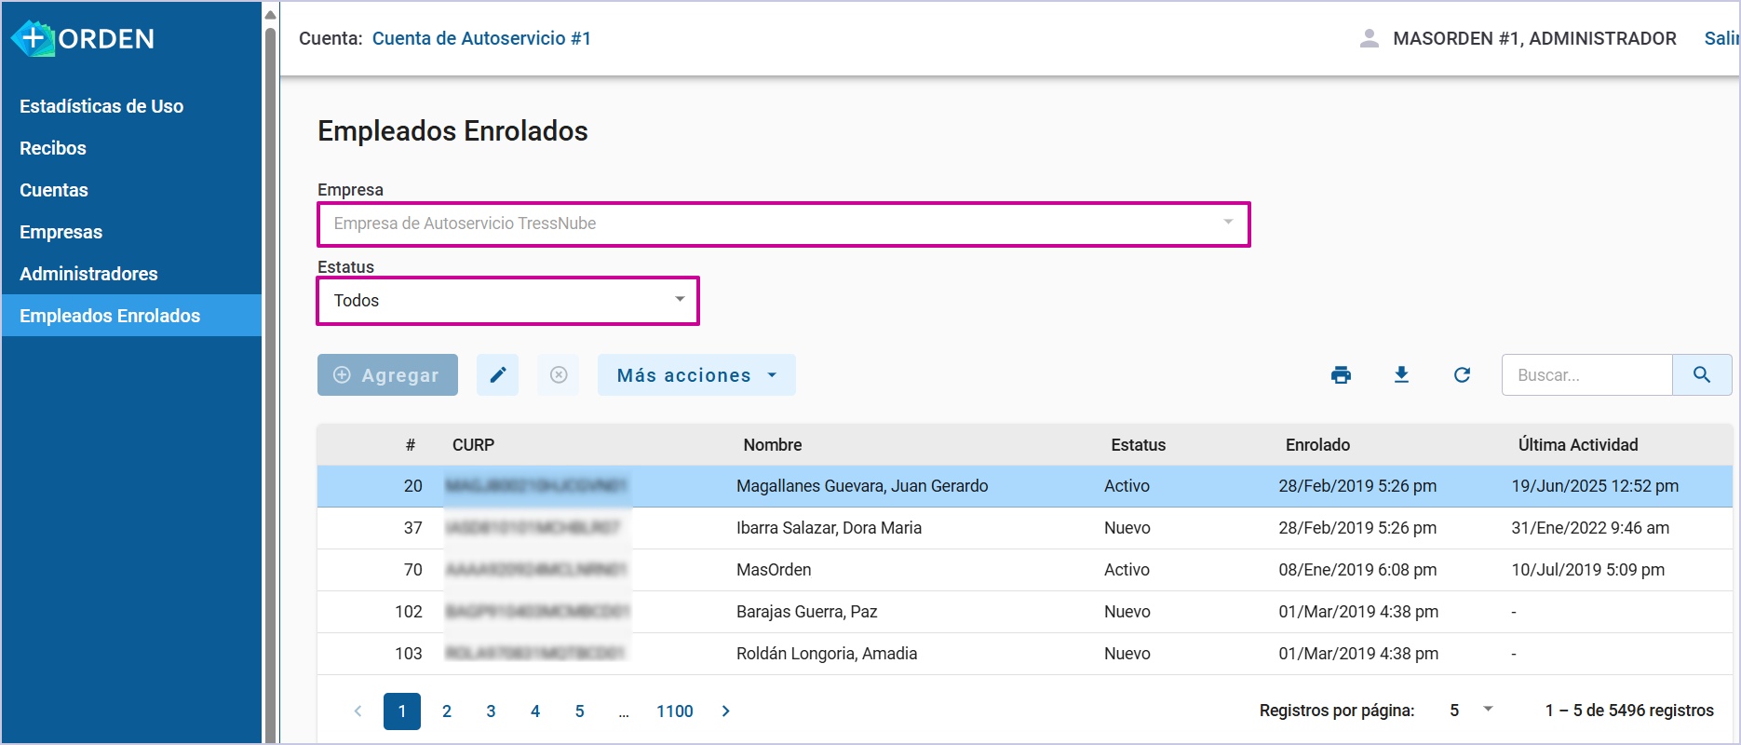Open Estadísticas de Uso in sidebar
The width and height of the screenshot is (1741, 745).
click(x=101, y=106)
